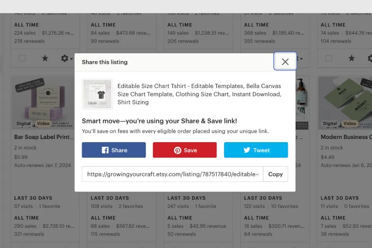Click the Modern Business listing title
Viewport: 372px width, 248px height.
(346, 137)
